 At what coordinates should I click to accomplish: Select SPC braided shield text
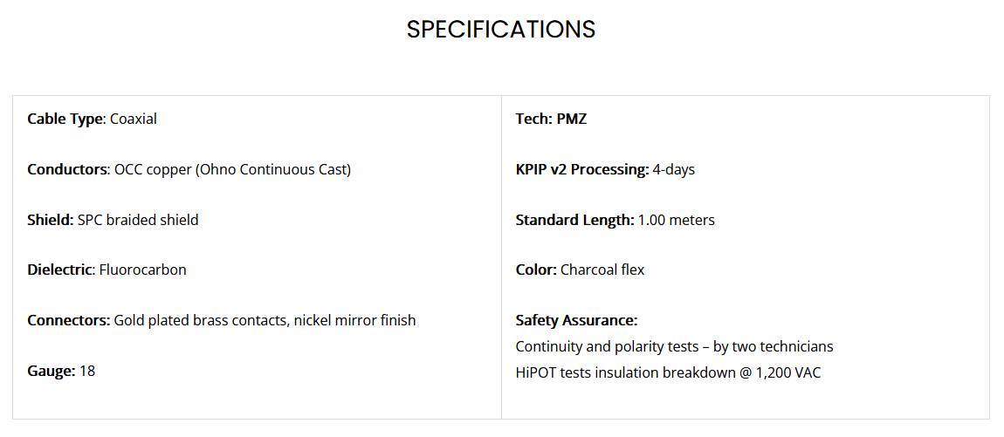pos(138,220)
